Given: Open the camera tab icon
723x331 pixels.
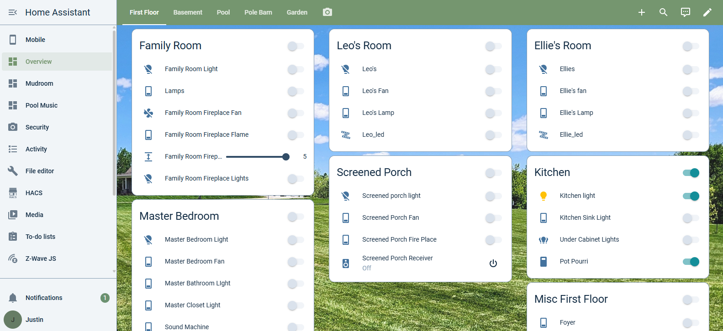Looking at the screenshot, I should 327,12.
